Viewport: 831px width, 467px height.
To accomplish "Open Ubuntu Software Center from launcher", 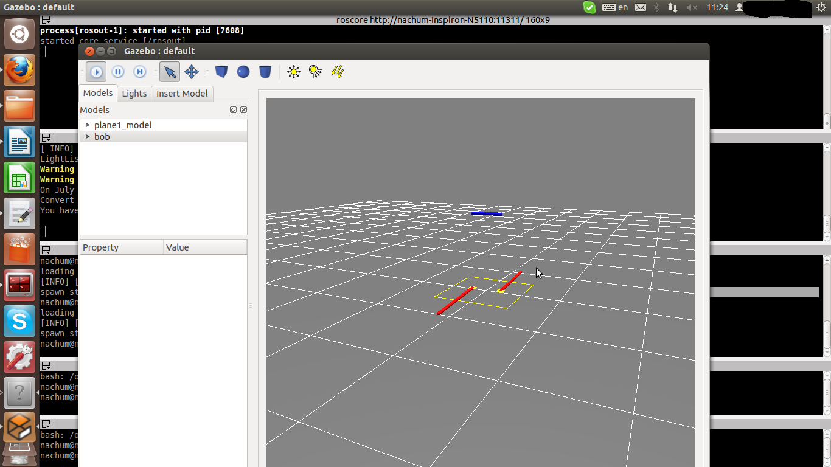I will tap(19, 249).
